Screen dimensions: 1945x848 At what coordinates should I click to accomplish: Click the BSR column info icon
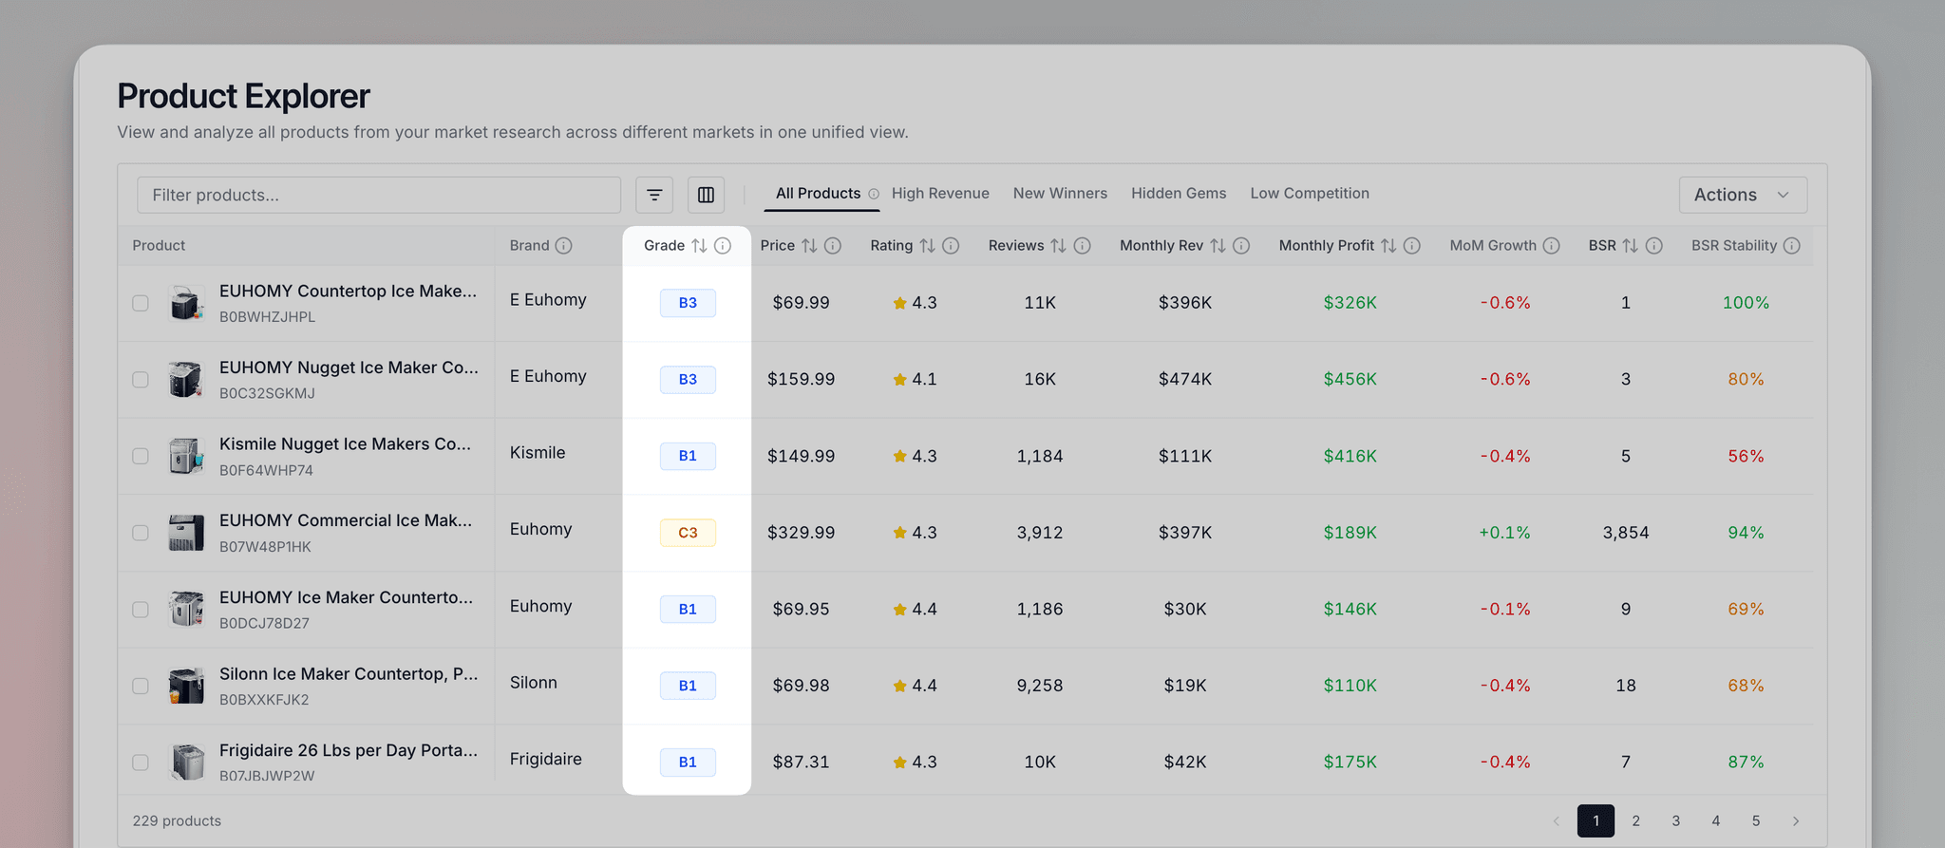1653,246
